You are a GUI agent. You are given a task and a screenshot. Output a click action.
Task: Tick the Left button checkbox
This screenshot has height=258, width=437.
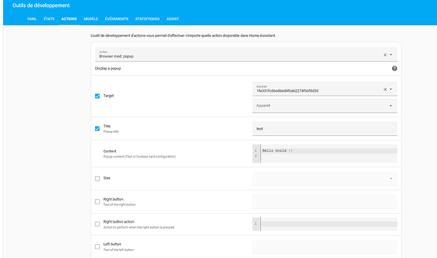point(97,247)
